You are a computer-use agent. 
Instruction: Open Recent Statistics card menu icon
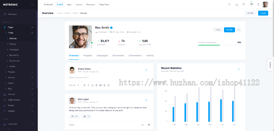[x=239, y=69]
